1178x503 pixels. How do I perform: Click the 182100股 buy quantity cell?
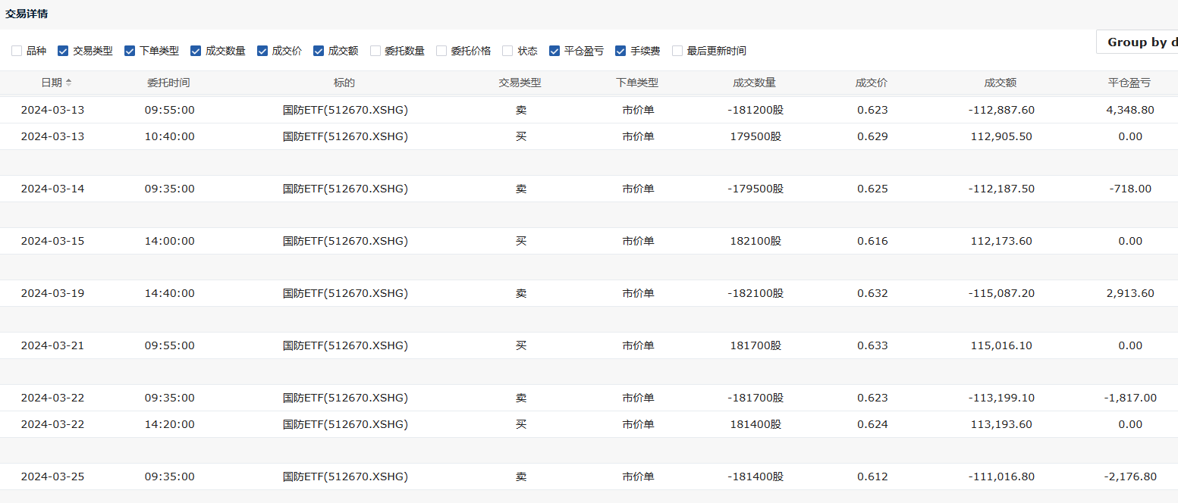[x=755, y=241]
